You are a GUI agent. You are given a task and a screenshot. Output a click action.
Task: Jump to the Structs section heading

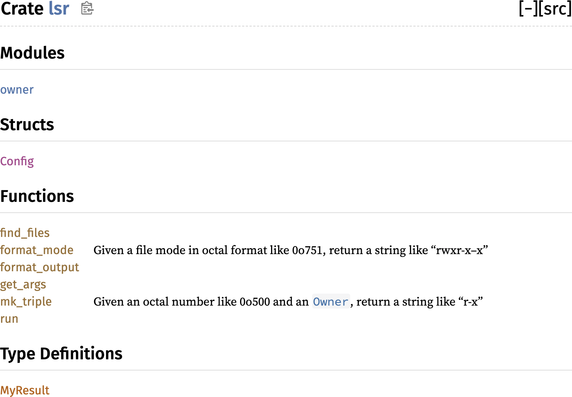[27, 125]
